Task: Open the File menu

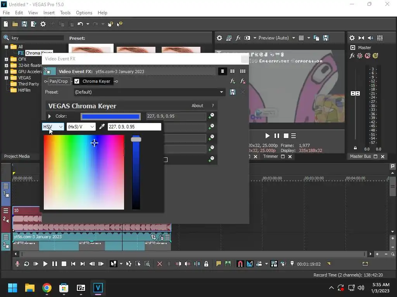Action: click(6, 13)
